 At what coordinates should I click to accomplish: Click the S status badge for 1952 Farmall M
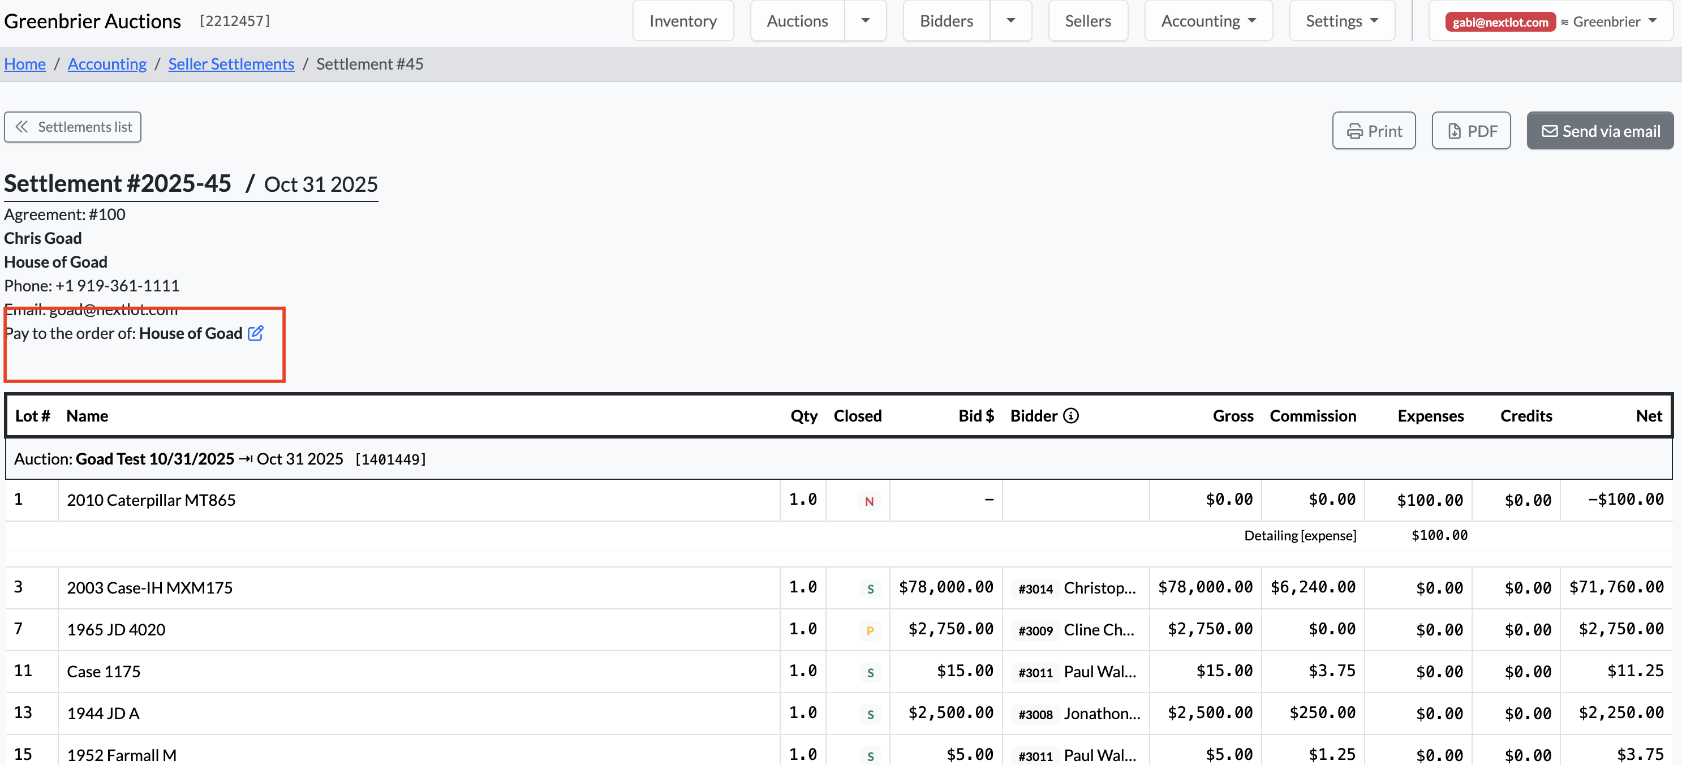[870, 756]
